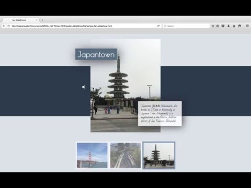Image resolution: width=251 pixels, height=188 pixels.
Task: Select the Japantown pagoda thumbnail
Action: [159, 156]
